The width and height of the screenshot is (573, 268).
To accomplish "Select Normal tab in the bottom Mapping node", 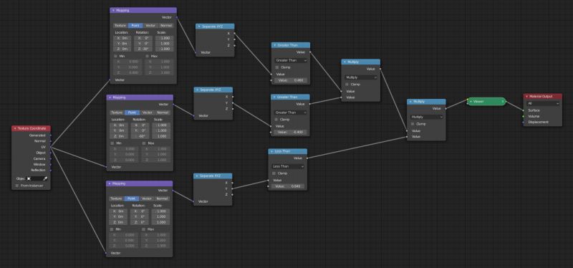I will coord(163,198).
